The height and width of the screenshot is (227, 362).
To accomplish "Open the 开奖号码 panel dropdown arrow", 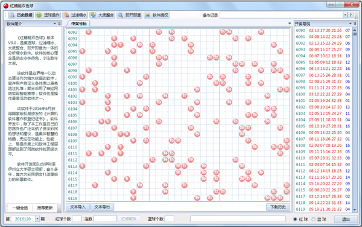I will [x=350, y=24].
